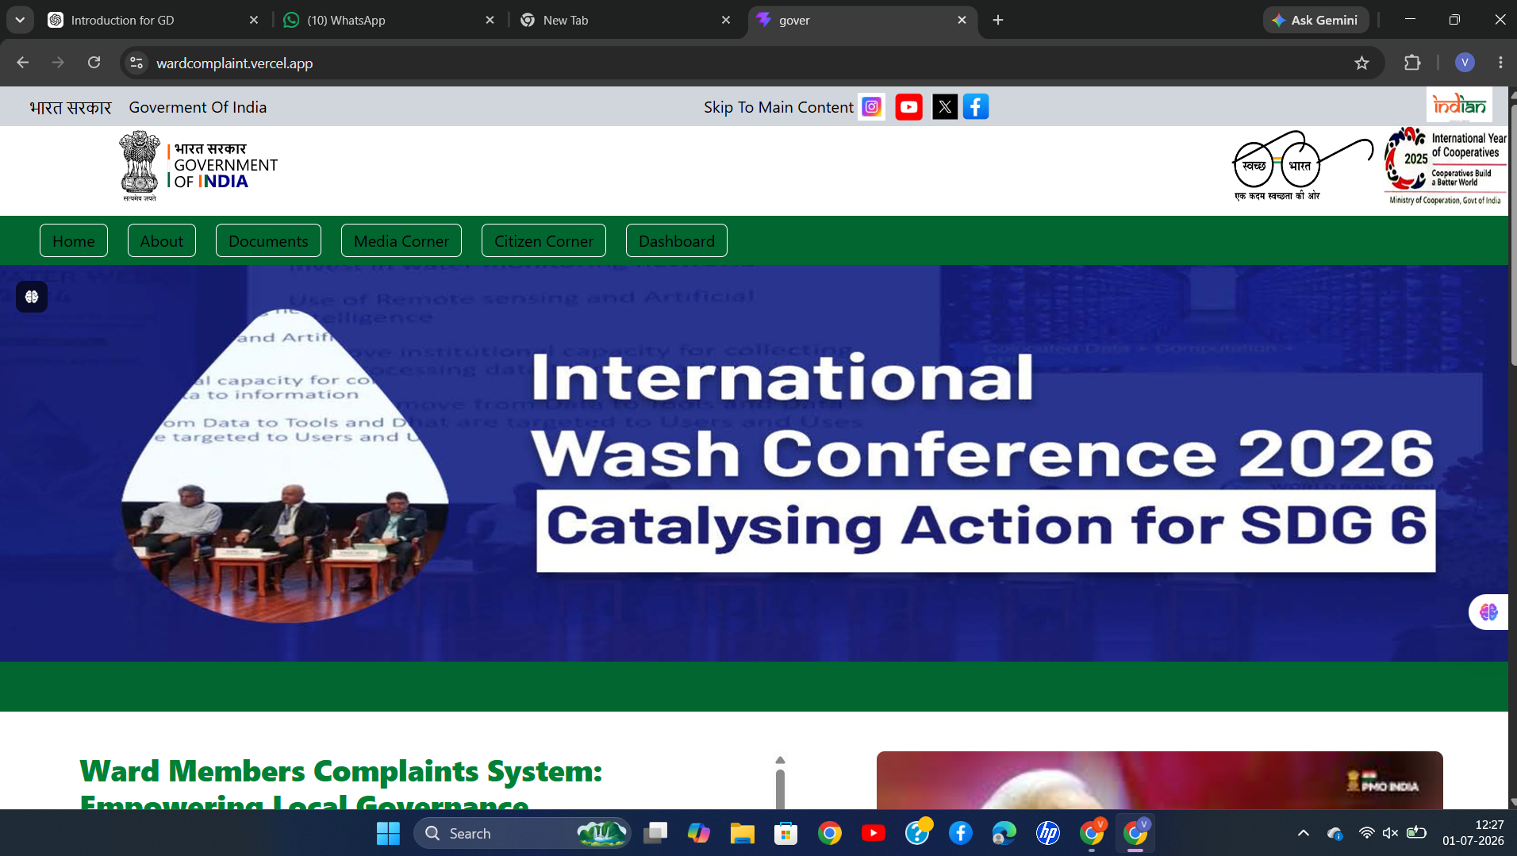This screenshot has width=1517, height=856.
Task: Click the Ask Gemini button
Action: pos(1315,20)
